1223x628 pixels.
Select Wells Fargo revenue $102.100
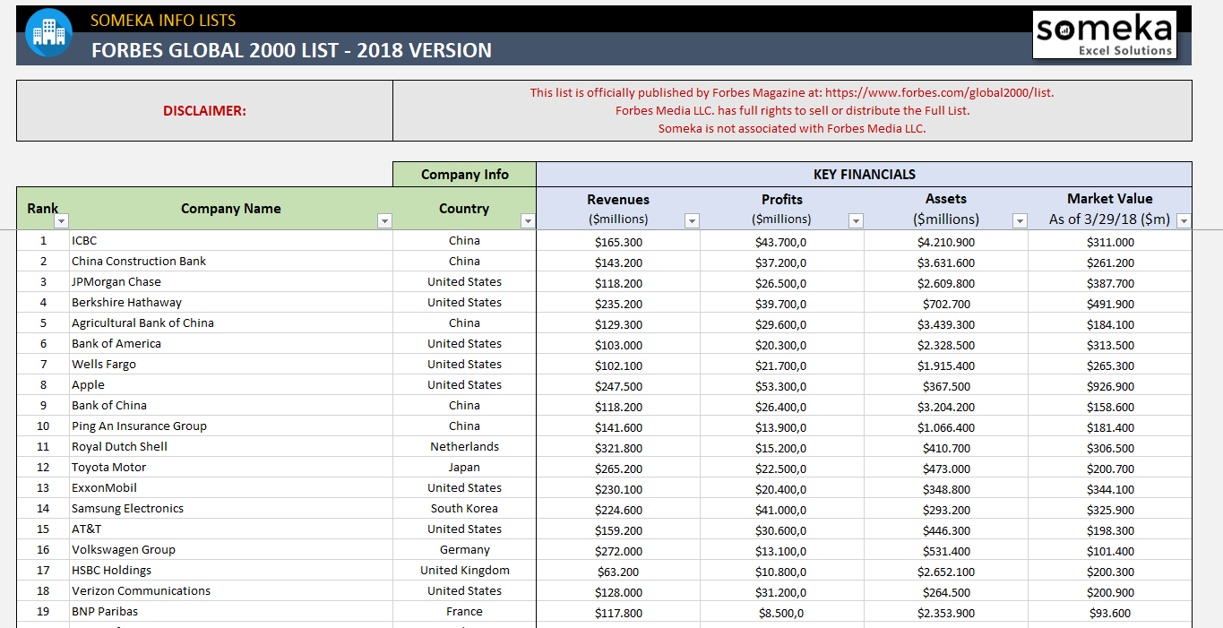coord(618,366)
